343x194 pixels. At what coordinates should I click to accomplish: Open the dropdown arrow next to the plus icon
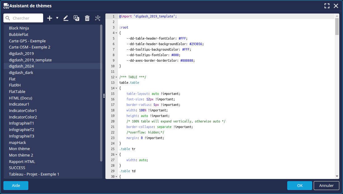point(57,18)
